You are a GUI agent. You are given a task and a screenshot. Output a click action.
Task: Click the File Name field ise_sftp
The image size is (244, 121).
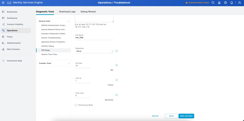[94, 37]
